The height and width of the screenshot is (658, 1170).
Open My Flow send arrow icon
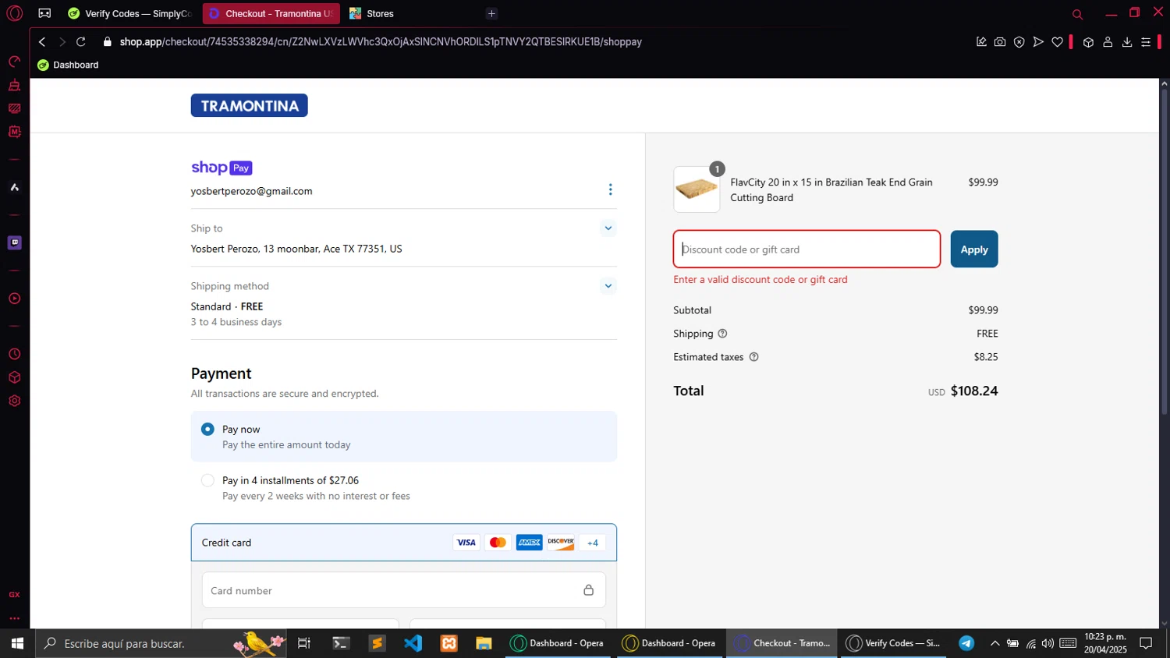1038,42
